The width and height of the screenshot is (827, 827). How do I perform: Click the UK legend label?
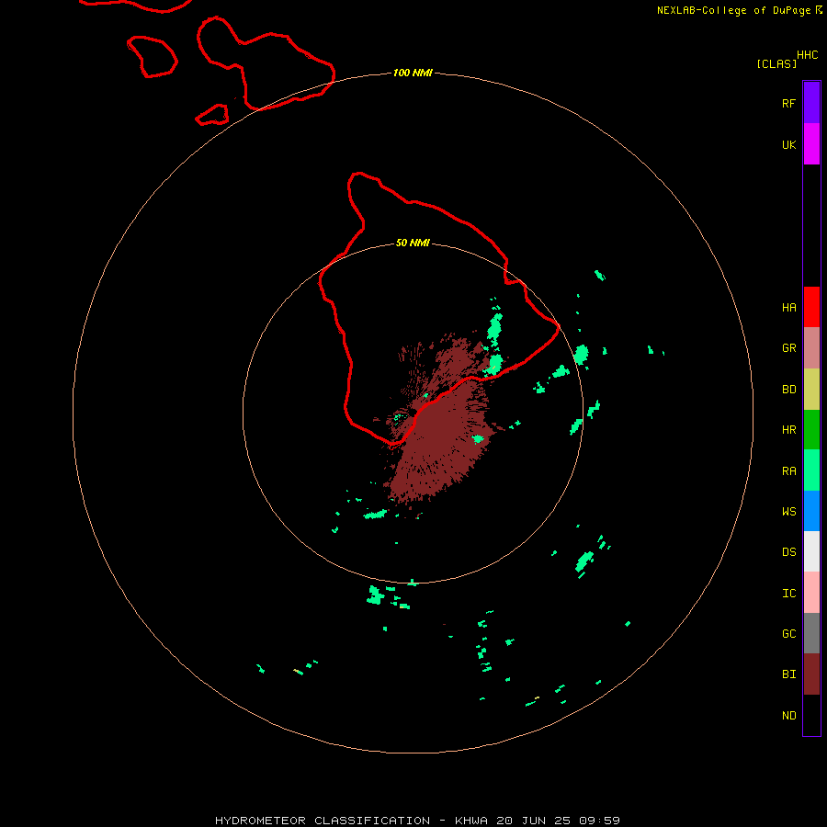788,144
